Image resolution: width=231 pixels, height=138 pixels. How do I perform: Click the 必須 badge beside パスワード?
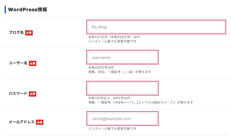tap(33, 94)
